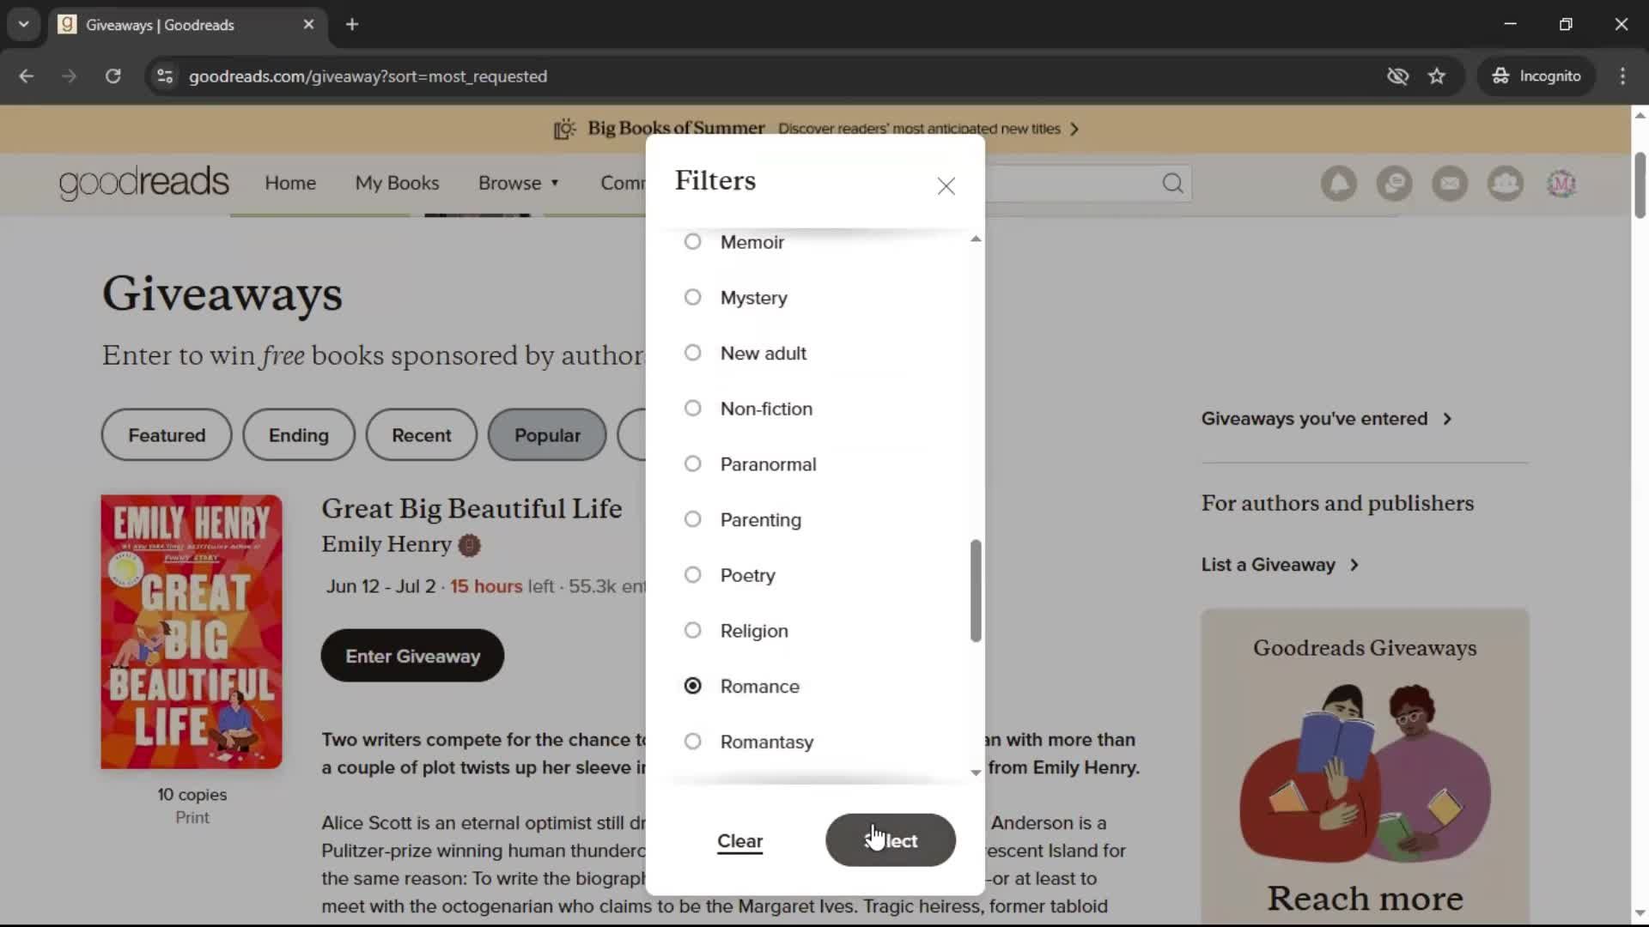
Task: Expand the Browse dropdown menu
Action: 519,183
